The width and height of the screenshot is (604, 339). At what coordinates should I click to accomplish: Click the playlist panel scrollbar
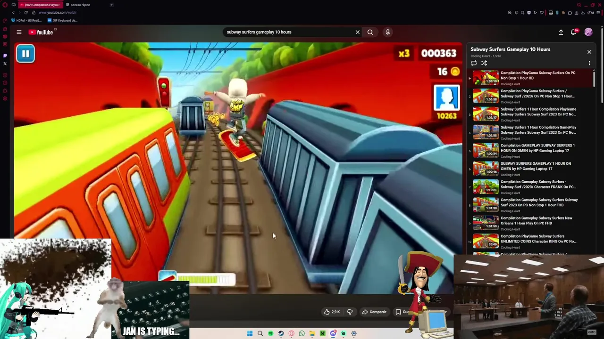click(x=594, y=78)
